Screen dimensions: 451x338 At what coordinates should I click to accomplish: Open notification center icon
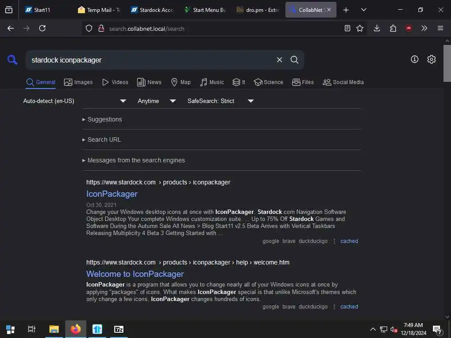(x=437, y=330)
